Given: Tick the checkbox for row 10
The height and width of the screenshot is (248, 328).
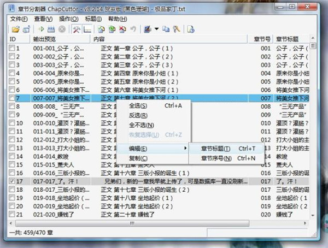Looking at the screenshot, I should coord(12,123).
